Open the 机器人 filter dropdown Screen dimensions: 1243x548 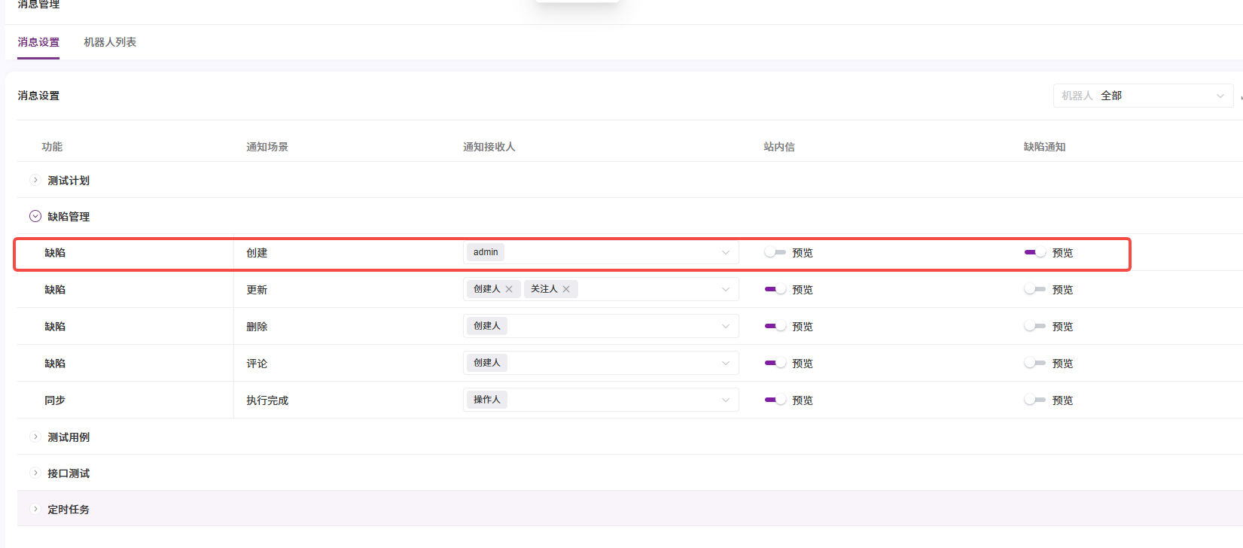coord(1142,96)
